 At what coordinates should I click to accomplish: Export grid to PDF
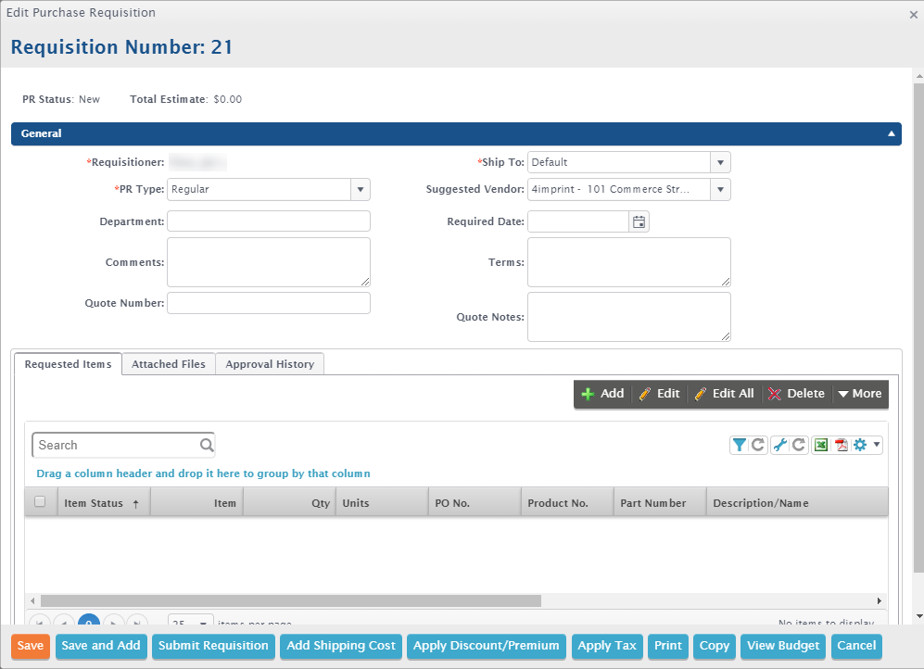click(x=842, y=446)
